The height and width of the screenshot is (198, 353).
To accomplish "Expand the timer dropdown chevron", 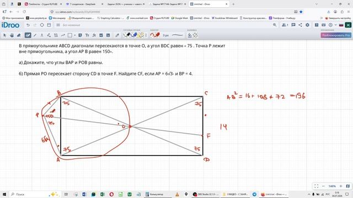I will coord(336,25).
